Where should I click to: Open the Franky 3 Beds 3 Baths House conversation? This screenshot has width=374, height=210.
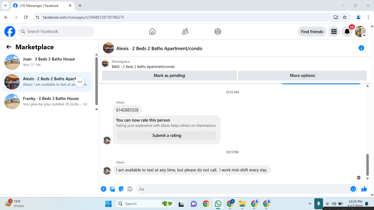click(x=47, y=102)
